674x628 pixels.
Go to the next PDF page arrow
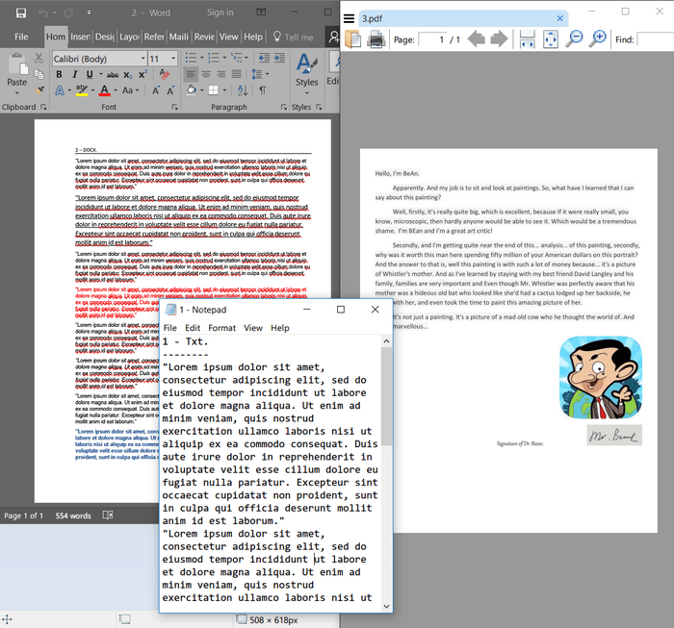pos(500,39)
